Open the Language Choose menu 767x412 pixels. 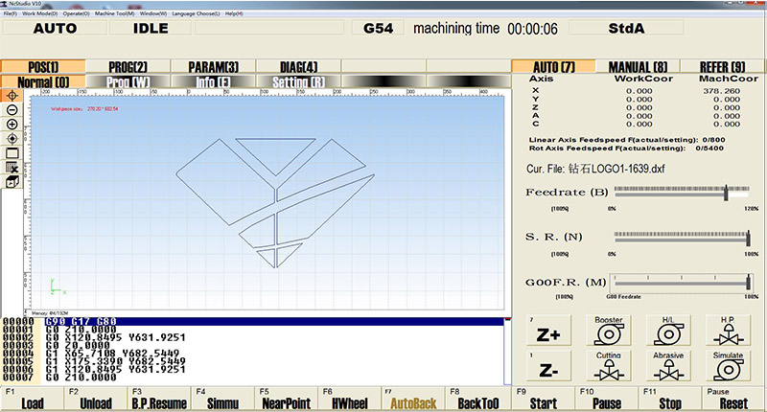(196, 14)
